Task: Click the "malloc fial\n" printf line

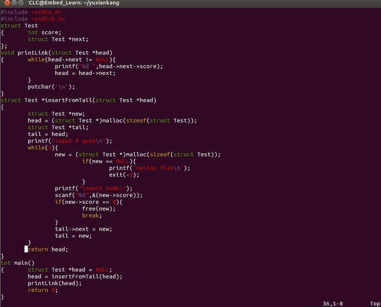Action: pos(149,168)
